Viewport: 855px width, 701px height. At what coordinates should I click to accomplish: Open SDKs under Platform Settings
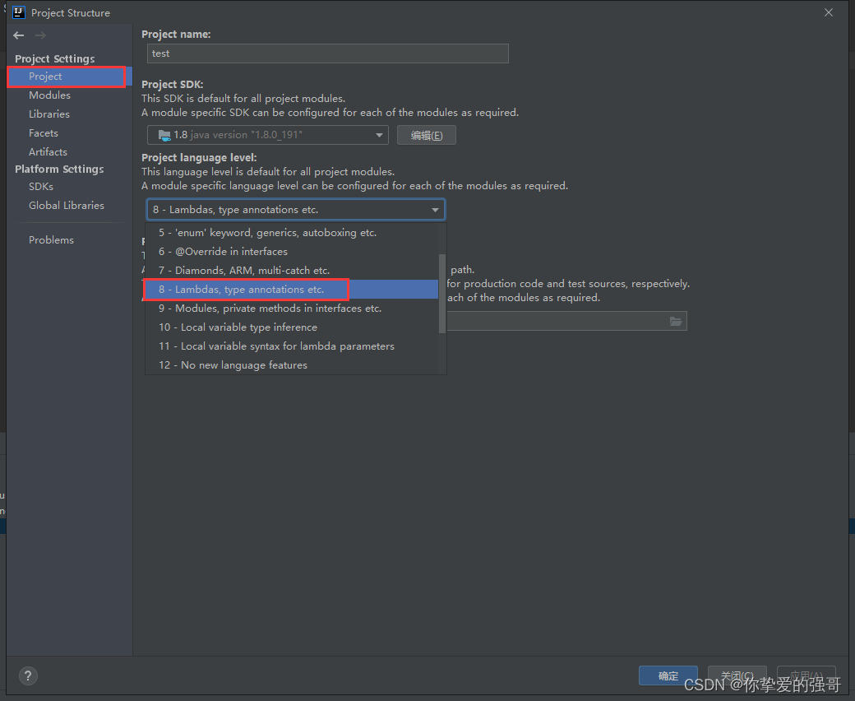[41, 187]
